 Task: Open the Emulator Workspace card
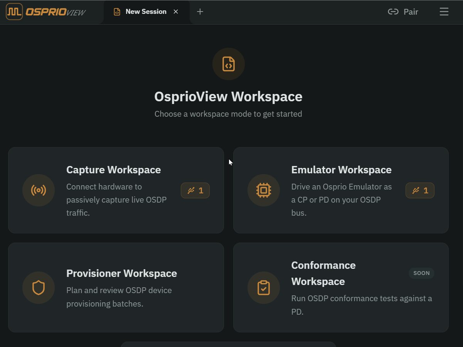click(x=341, y=190)
